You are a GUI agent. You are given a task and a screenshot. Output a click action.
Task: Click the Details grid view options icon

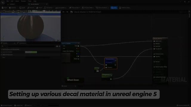pos(57,46)
